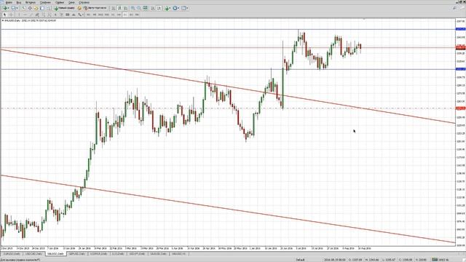The image size is (466, 262).
Task: Open a new chart via toolbar icon
Action: [x=5, y=8]
